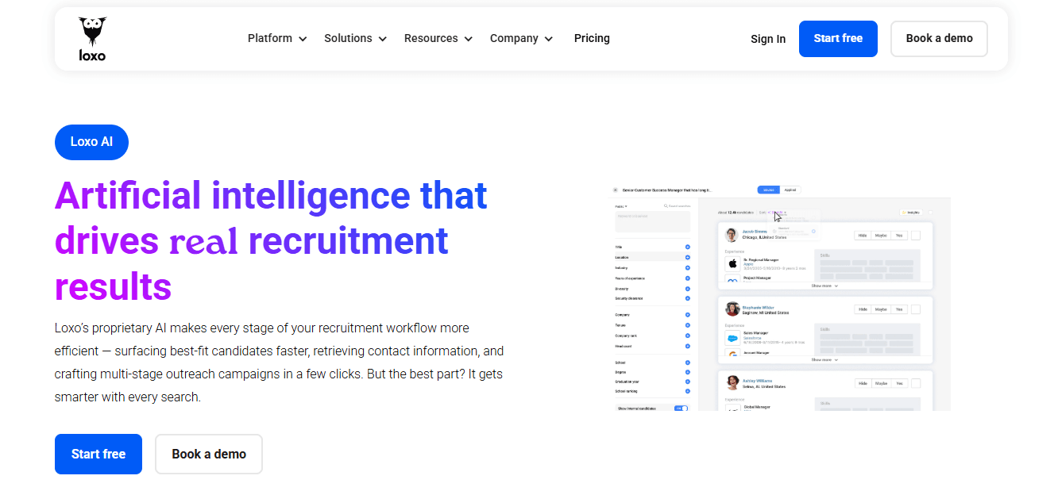Click Yes for Jacob Simms
The width and height of the screenshot is (1058, 491).
coord(899,236)
